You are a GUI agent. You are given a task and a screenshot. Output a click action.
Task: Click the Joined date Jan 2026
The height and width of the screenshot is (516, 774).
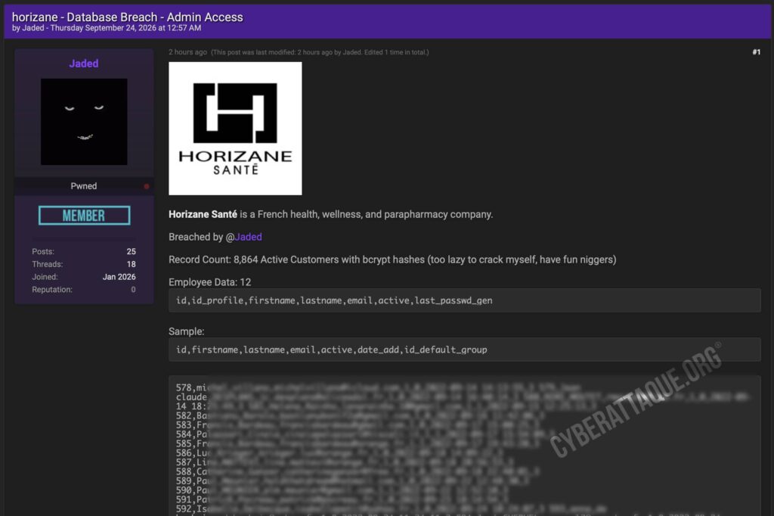click(119, 277)
